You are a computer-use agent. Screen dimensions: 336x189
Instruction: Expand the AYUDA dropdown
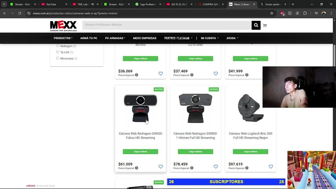pos(232,38)
